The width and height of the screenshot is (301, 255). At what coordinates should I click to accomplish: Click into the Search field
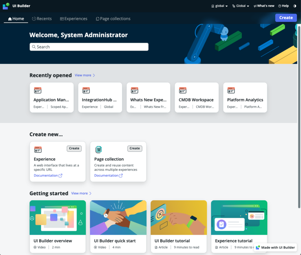pyautogui.click(x=89, y=47)
